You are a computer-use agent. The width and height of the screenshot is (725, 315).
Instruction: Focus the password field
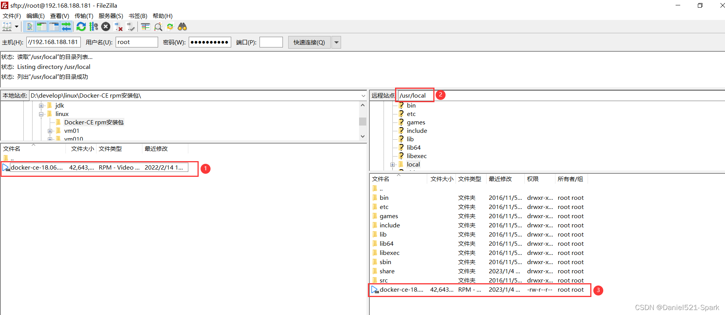tap(210, 42)
